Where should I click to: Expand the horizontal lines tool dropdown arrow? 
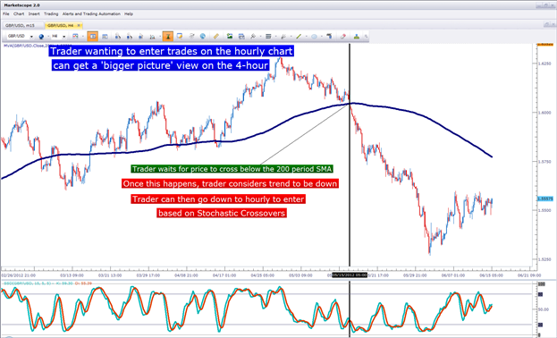click(275, 37)
